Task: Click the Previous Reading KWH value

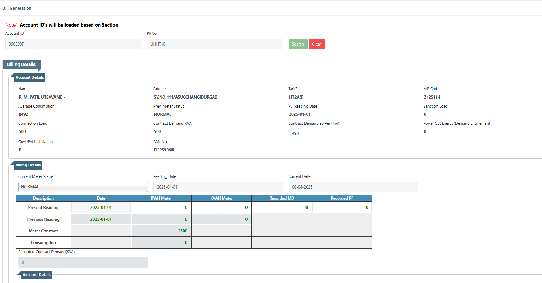Action: click(x=161, y=219)
